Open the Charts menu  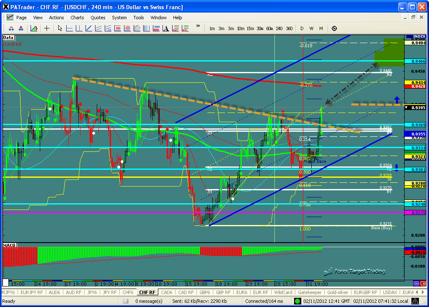tap(77, 18)
